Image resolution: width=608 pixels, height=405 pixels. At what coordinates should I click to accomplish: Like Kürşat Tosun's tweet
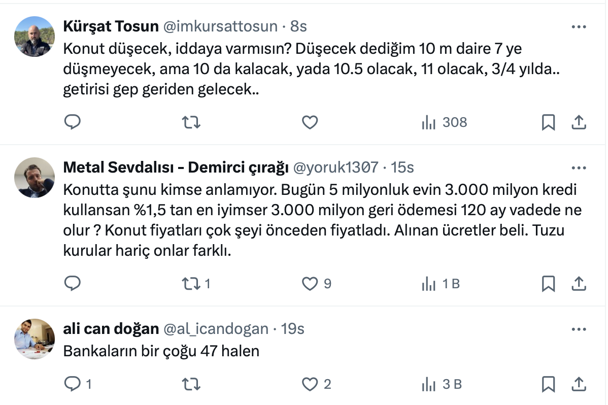point(310,122)
